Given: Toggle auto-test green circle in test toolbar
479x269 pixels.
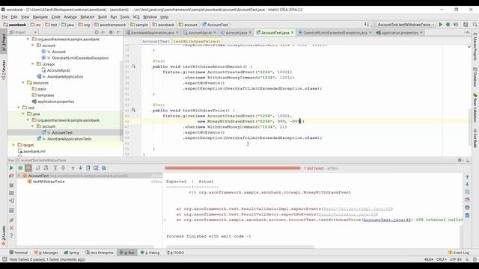Looking at the screenshot, I should 20,168.
